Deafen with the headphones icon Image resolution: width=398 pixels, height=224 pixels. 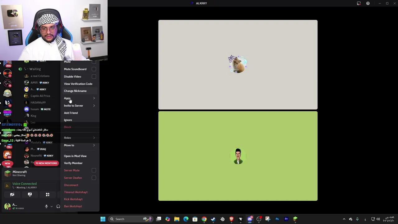point(58,206)
